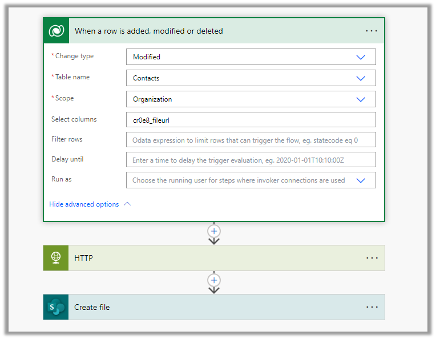436x339 pixels.
Task: Open the HTTP step ellipsis menu
Action: 372,258
